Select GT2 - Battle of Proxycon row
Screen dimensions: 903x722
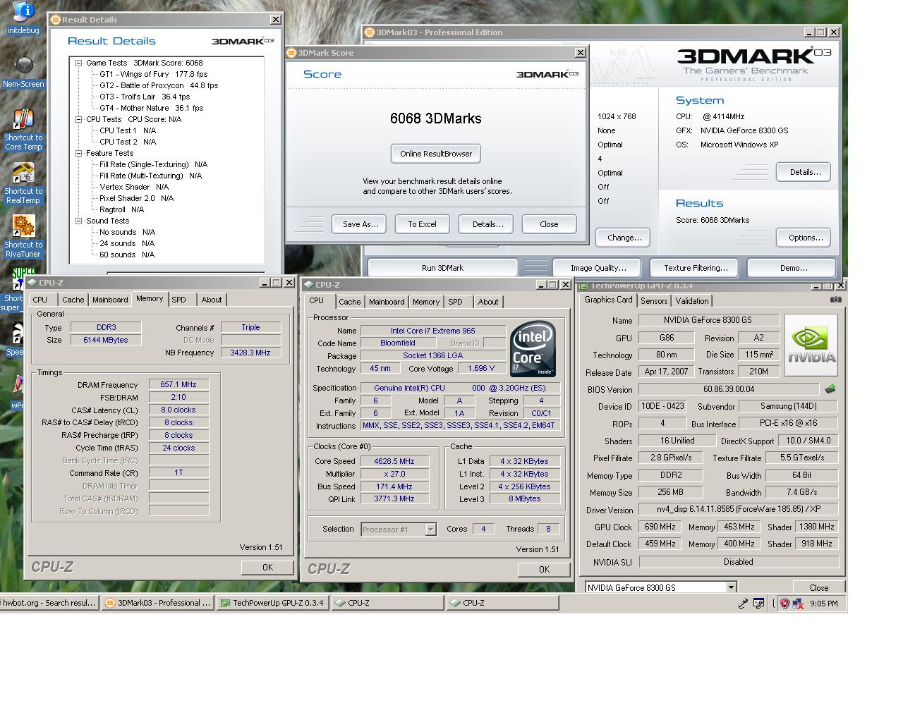(159, 85)
